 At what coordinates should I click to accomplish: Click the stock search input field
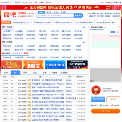pyautogui.click(x=55, y=16)
